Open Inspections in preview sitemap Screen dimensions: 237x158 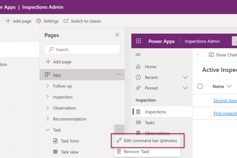pyautogui.click(x=162, y=112)
